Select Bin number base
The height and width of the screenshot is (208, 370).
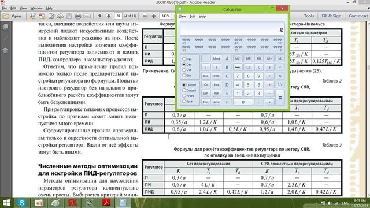click(187, 75)
